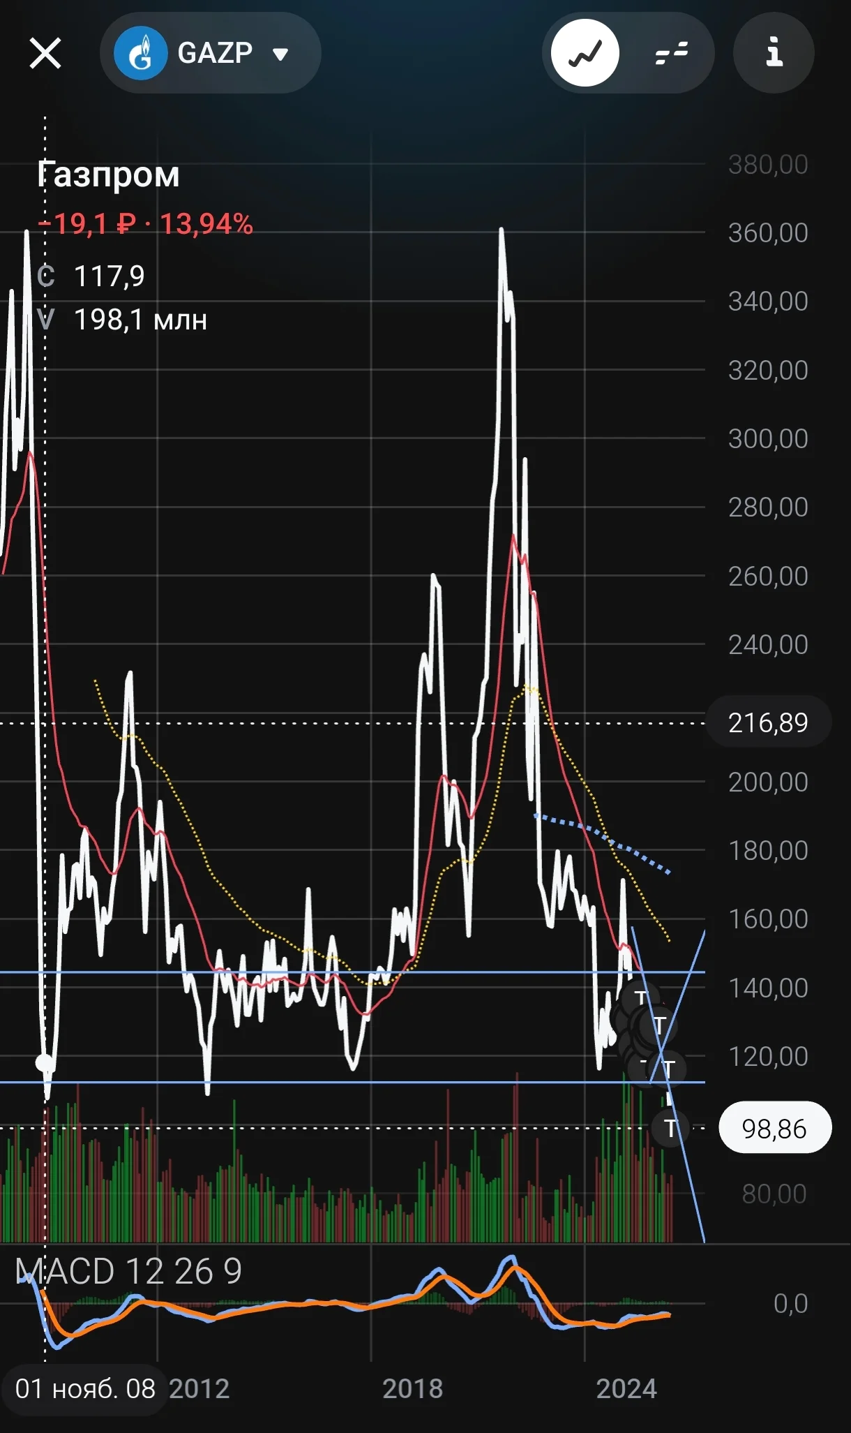Tap the 120,00 price axis value
Image resolution: width=851 pixels, height=1433 pixels.
point(768,1056)
